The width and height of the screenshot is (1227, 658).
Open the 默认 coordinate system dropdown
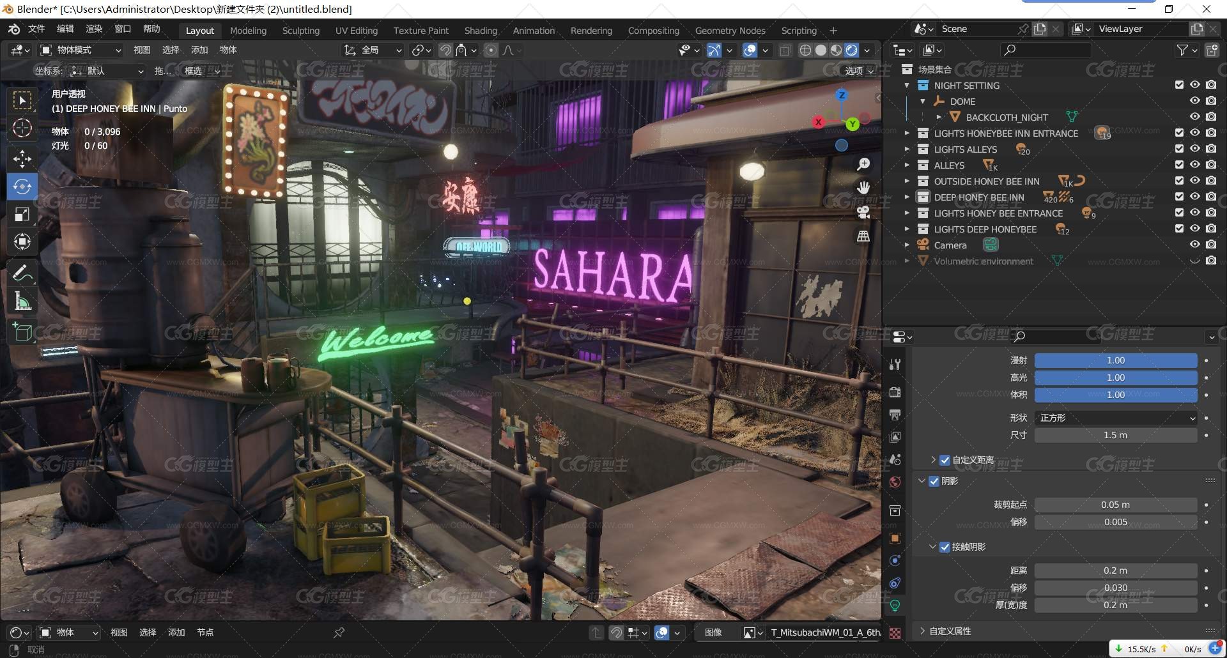click(x=107, y=71)
